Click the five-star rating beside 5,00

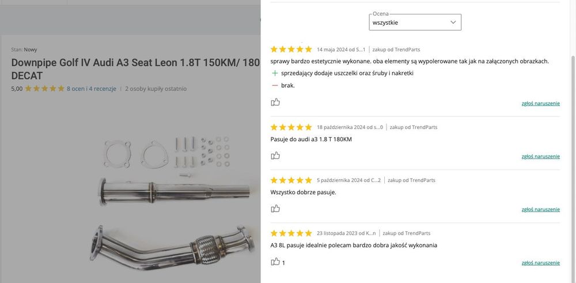(x=44, y=89)
